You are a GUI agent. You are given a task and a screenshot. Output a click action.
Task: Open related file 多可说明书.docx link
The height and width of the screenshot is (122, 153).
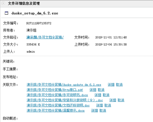click(x=57, y=95)
